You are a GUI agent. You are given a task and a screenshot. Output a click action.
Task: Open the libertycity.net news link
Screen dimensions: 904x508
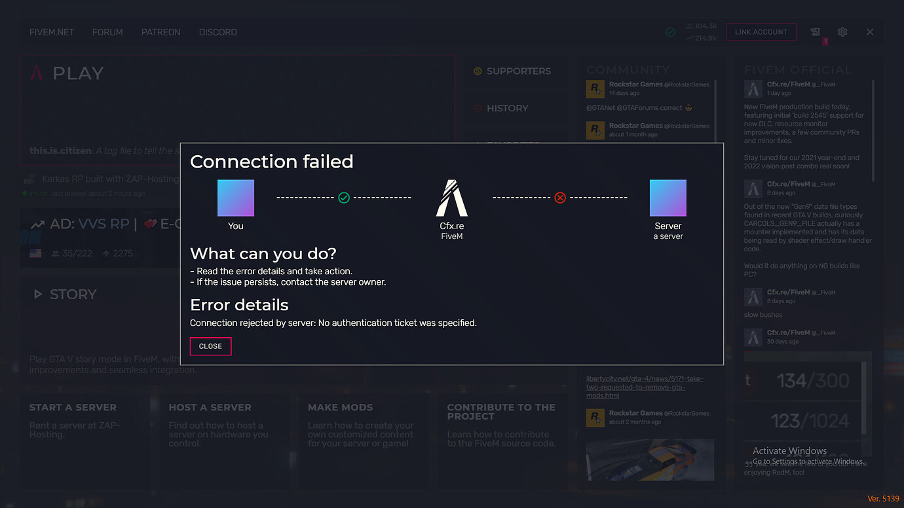click(x=645, y=387)
